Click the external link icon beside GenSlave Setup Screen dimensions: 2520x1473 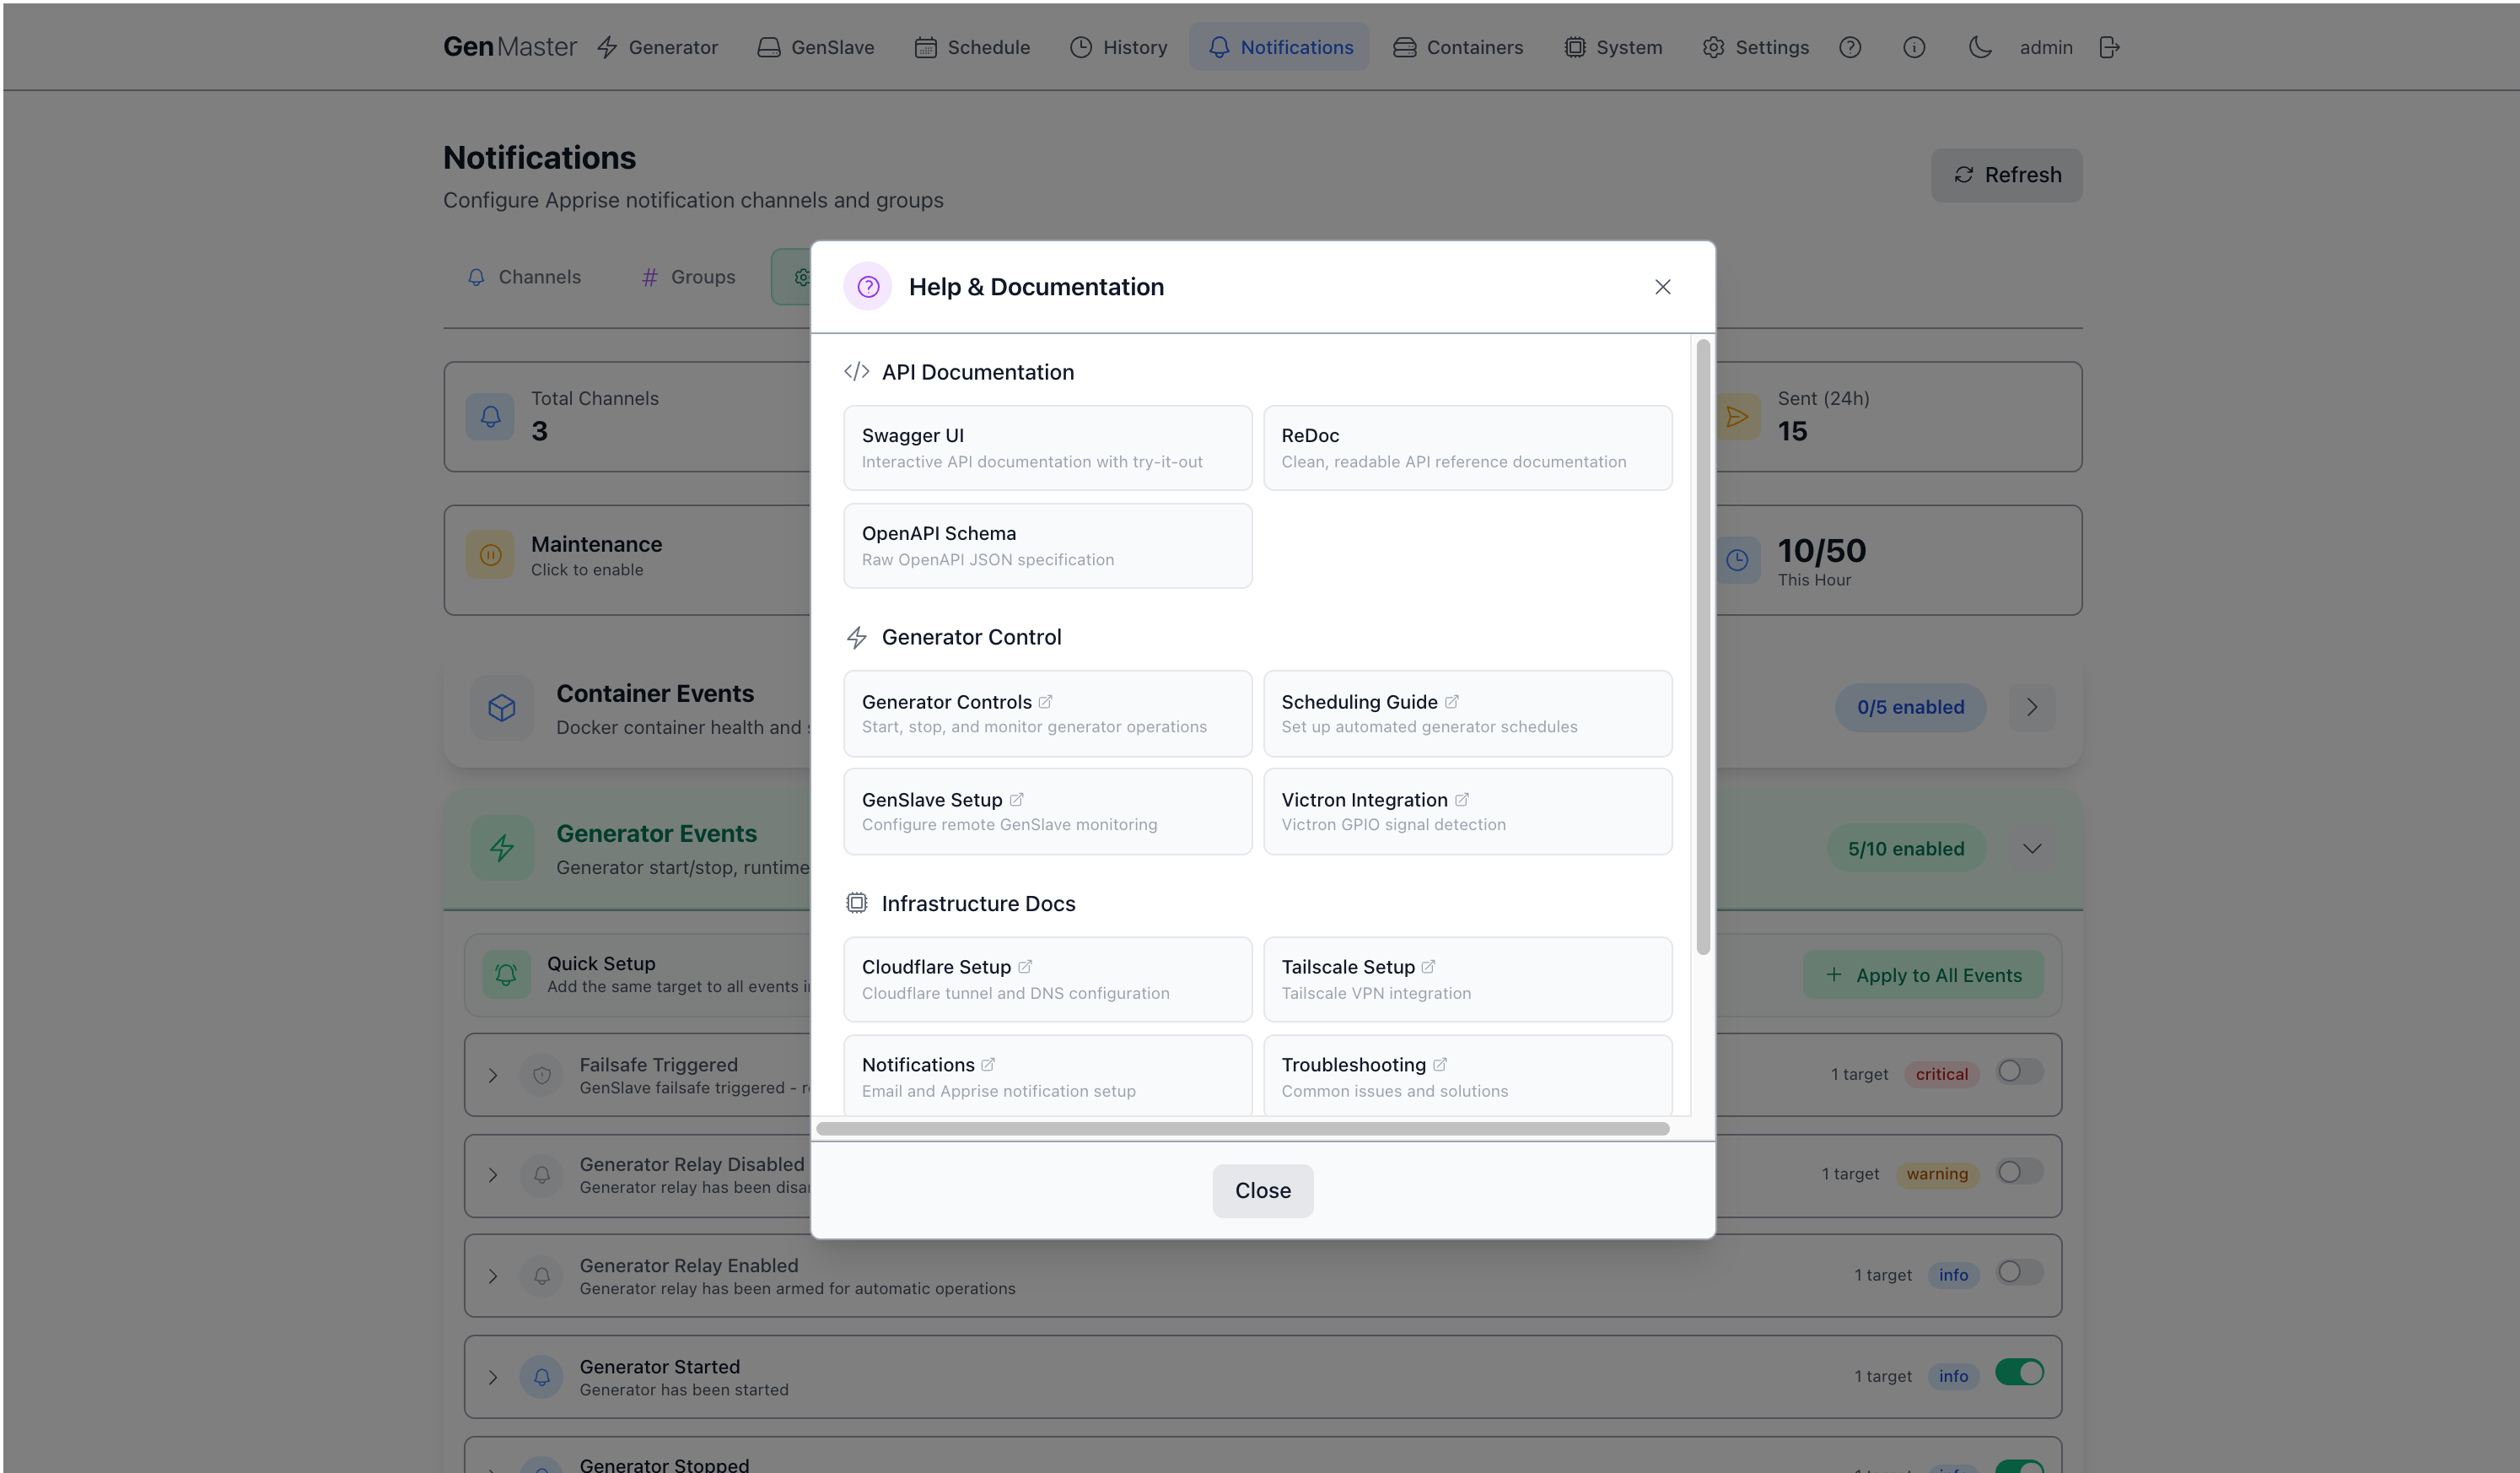pos(1016,800)
